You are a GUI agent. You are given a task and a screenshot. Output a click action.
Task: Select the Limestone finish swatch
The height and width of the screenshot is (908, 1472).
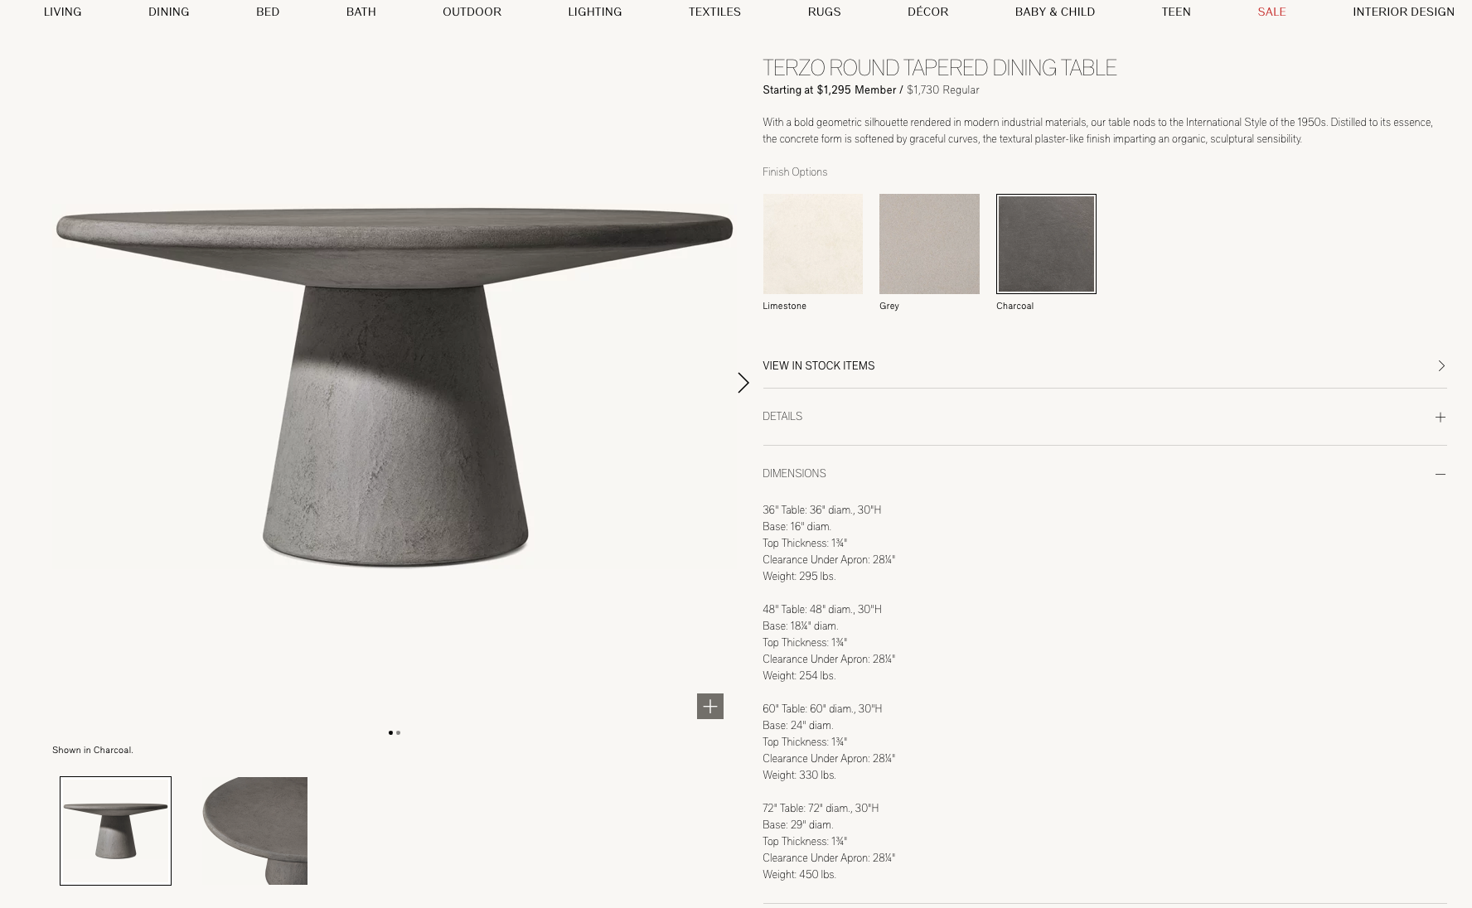pos(812,244)
